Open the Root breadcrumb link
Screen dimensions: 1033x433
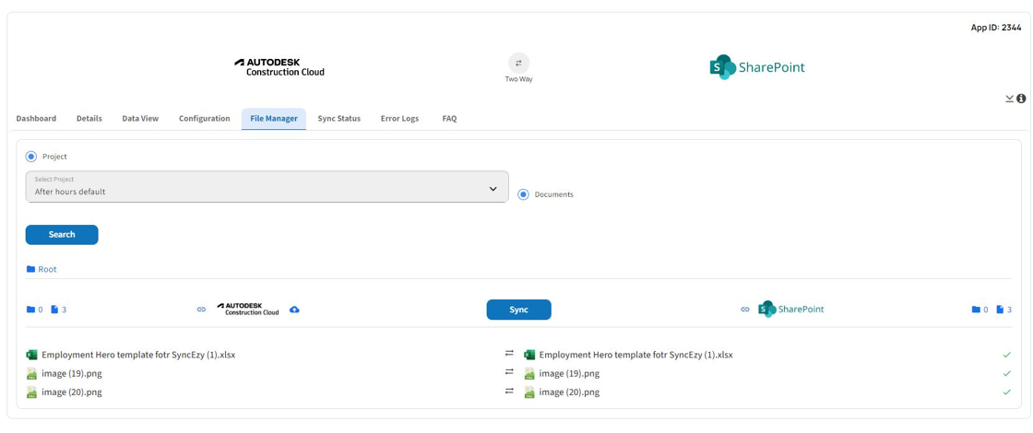(x=47, y=269)
